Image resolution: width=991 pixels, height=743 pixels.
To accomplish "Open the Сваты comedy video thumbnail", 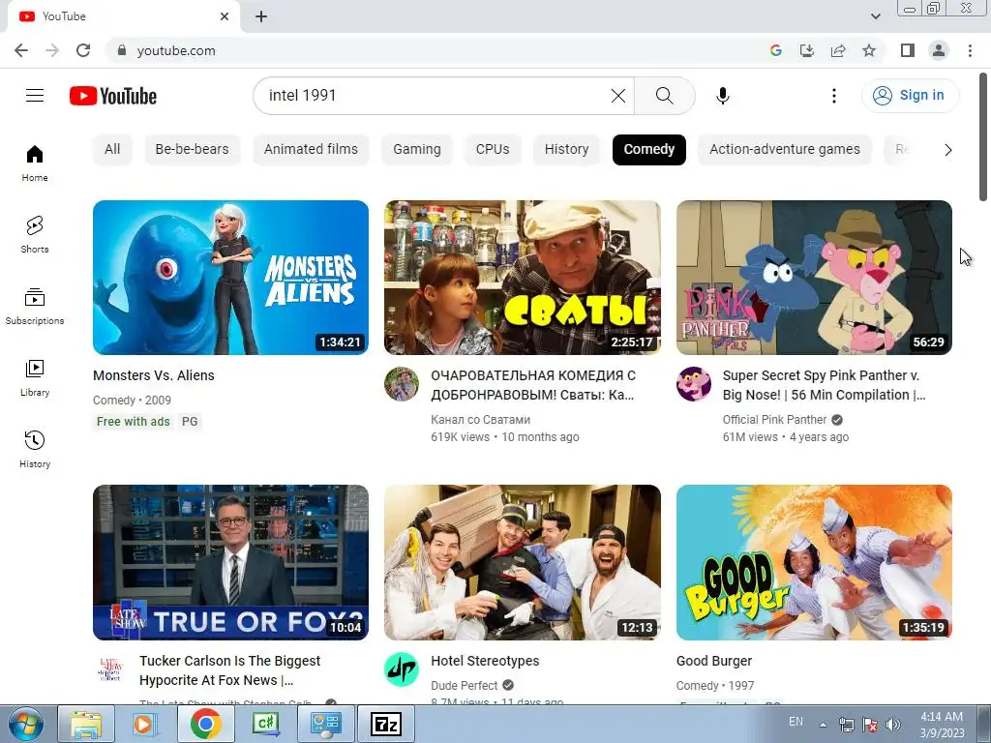I will tap(523, 278).
